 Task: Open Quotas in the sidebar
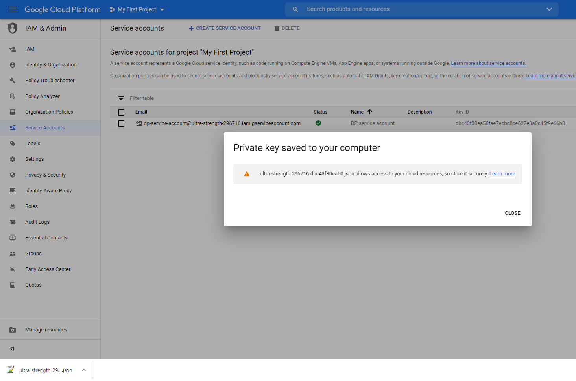(33, 285)
